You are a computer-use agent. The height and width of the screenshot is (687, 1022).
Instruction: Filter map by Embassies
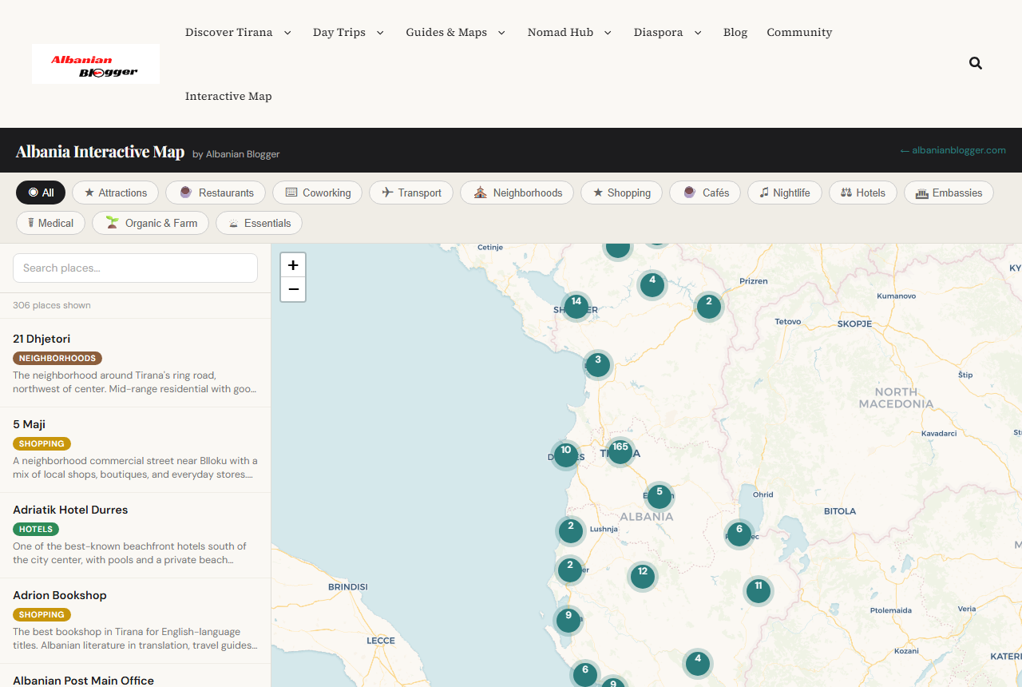(949, 193)
